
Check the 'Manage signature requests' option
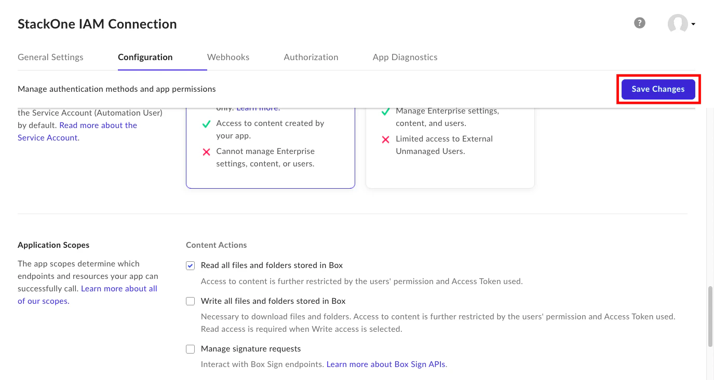pyautogui.click(x=190, y=349)
